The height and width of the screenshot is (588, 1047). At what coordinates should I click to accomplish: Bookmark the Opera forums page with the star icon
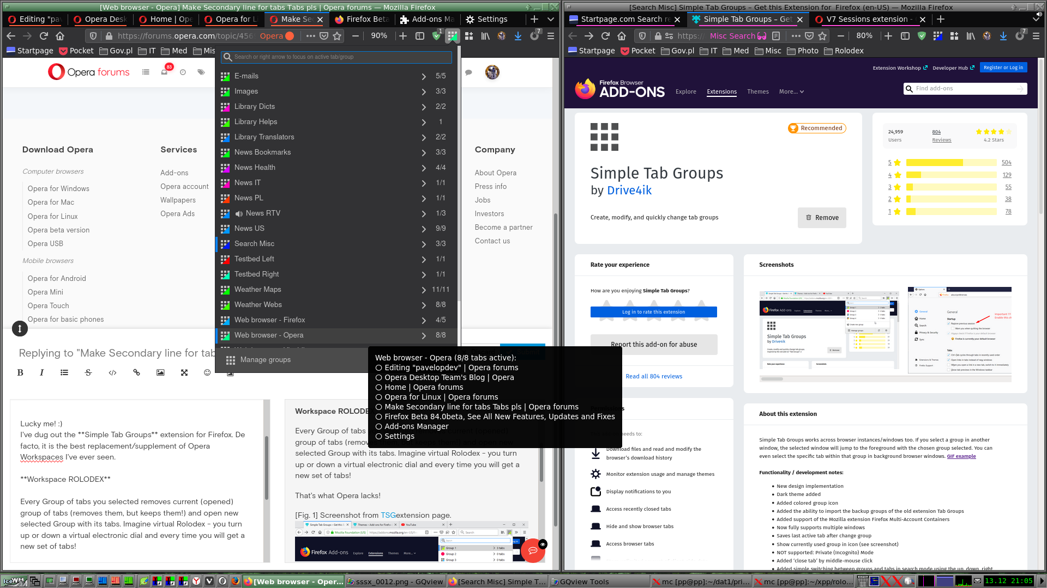coord(337,36)
